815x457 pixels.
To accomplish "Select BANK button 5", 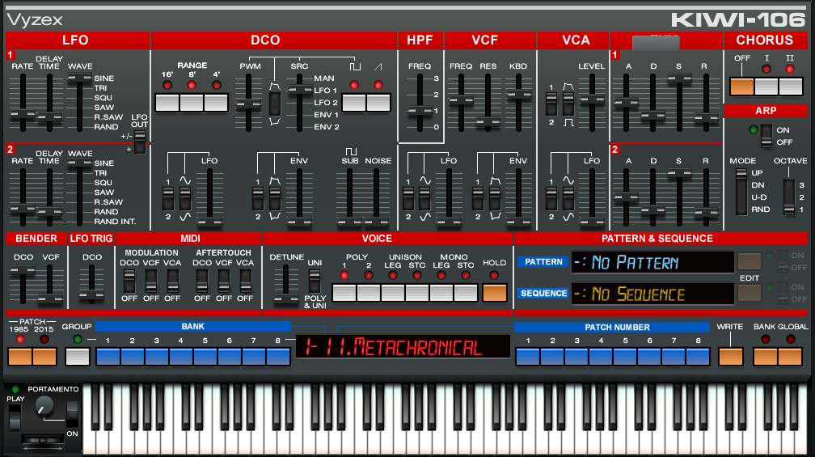I will (205, 357).
